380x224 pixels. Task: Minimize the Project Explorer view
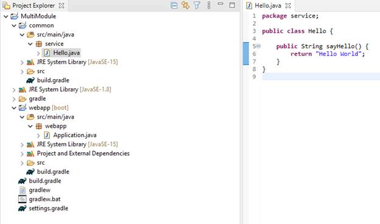[220, 4]
